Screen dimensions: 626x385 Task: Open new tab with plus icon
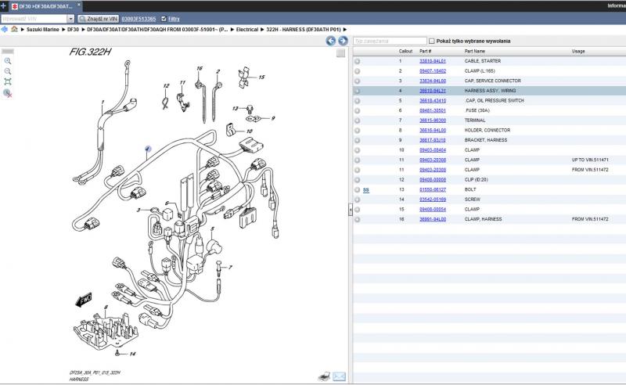[x=4, y=5]
